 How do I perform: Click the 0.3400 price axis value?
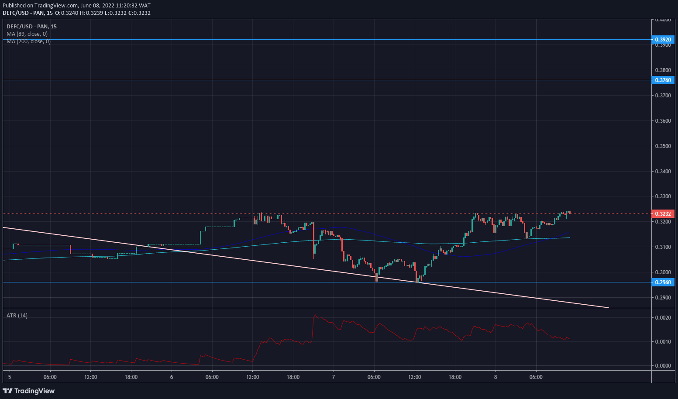coord(663,172)
